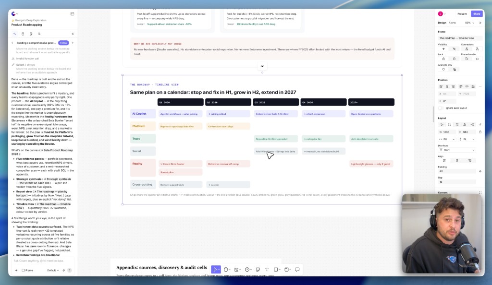Choose the first Frame handle option
492x285 pixels.
point(467,59)
